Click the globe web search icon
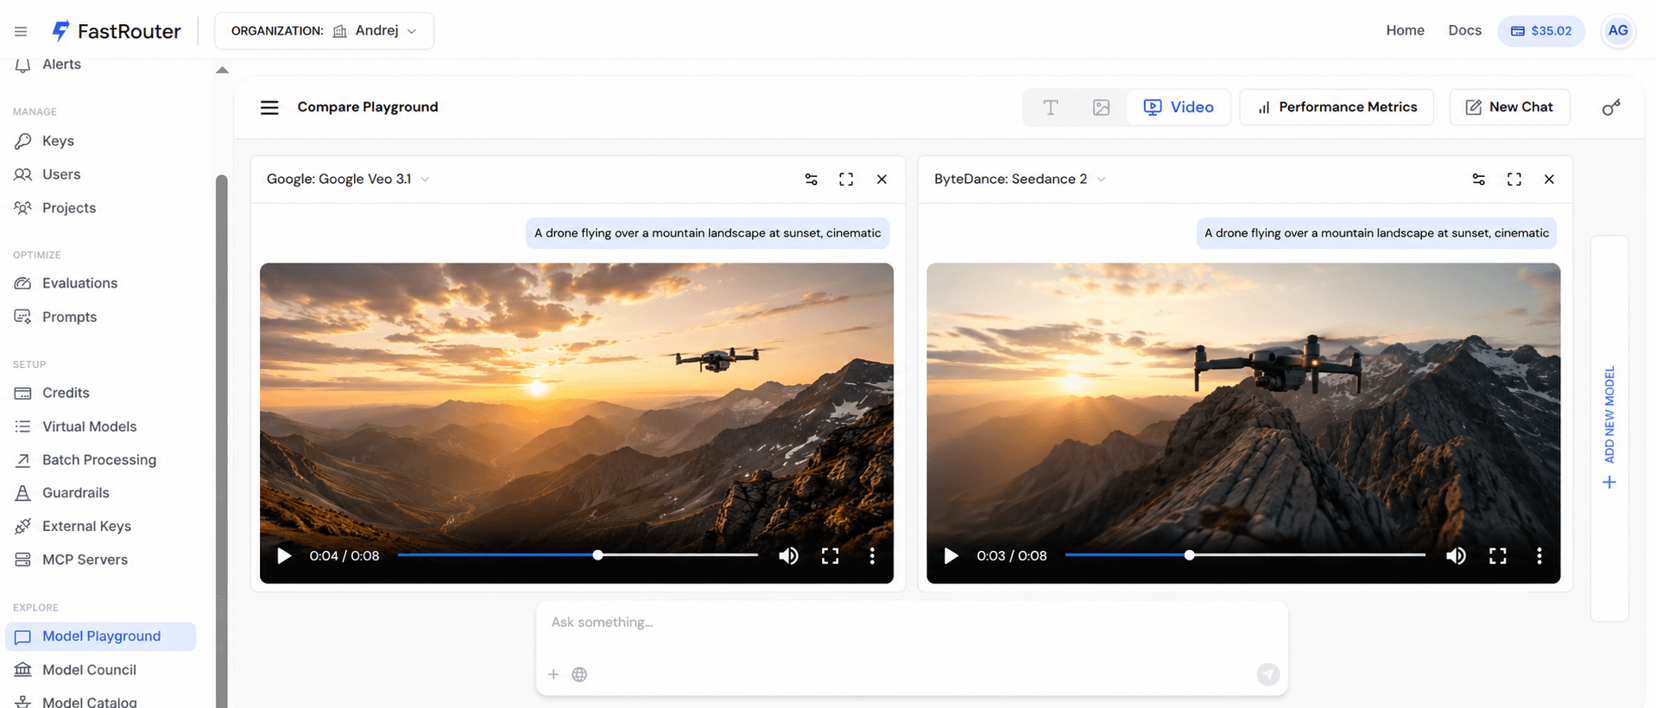 coord(579,674)
